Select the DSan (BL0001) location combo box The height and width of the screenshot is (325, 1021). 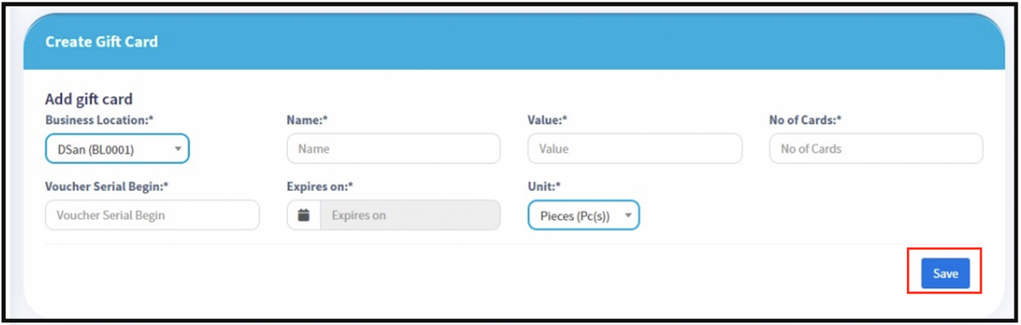(117, 149)
